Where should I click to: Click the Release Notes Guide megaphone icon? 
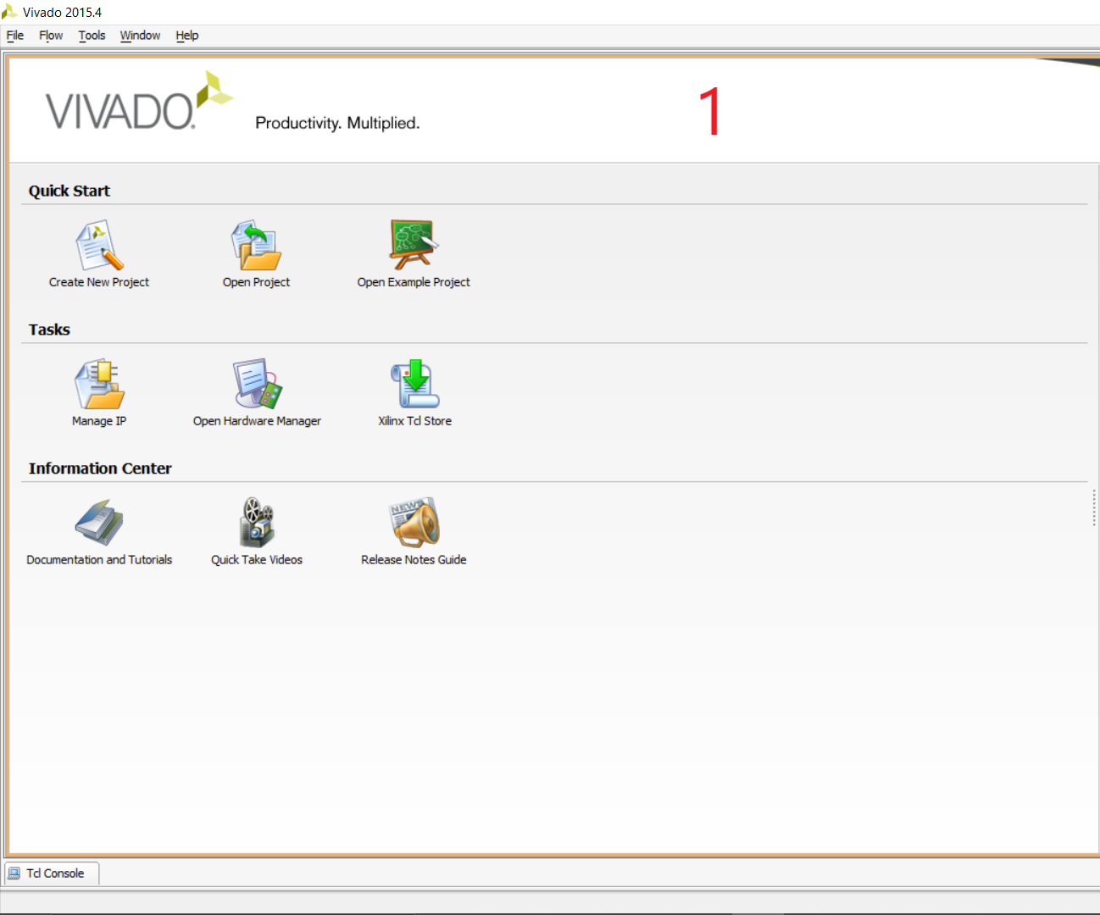[x=414, y=522]
